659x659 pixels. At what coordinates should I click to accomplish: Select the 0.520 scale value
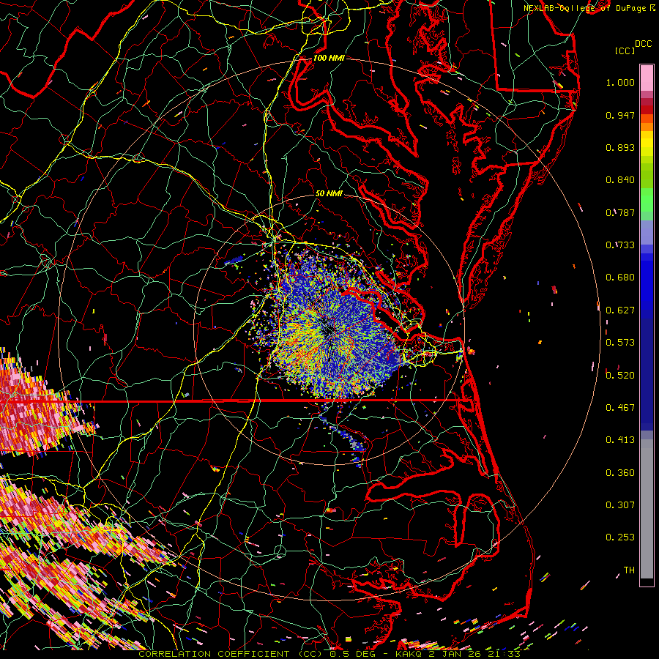point(620,376)
